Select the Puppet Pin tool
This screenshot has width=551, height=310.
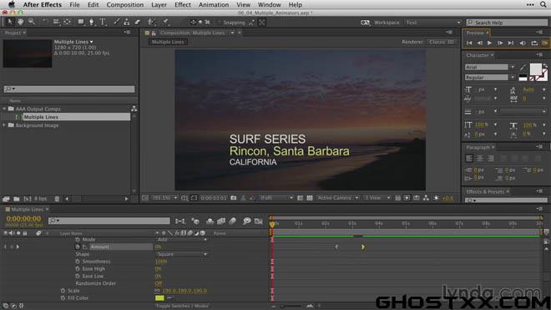[165, 22]
